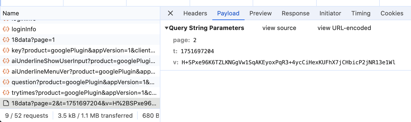Close the request details panel
The width and height of the screenshot is (411, 122).
click(170, 13)
